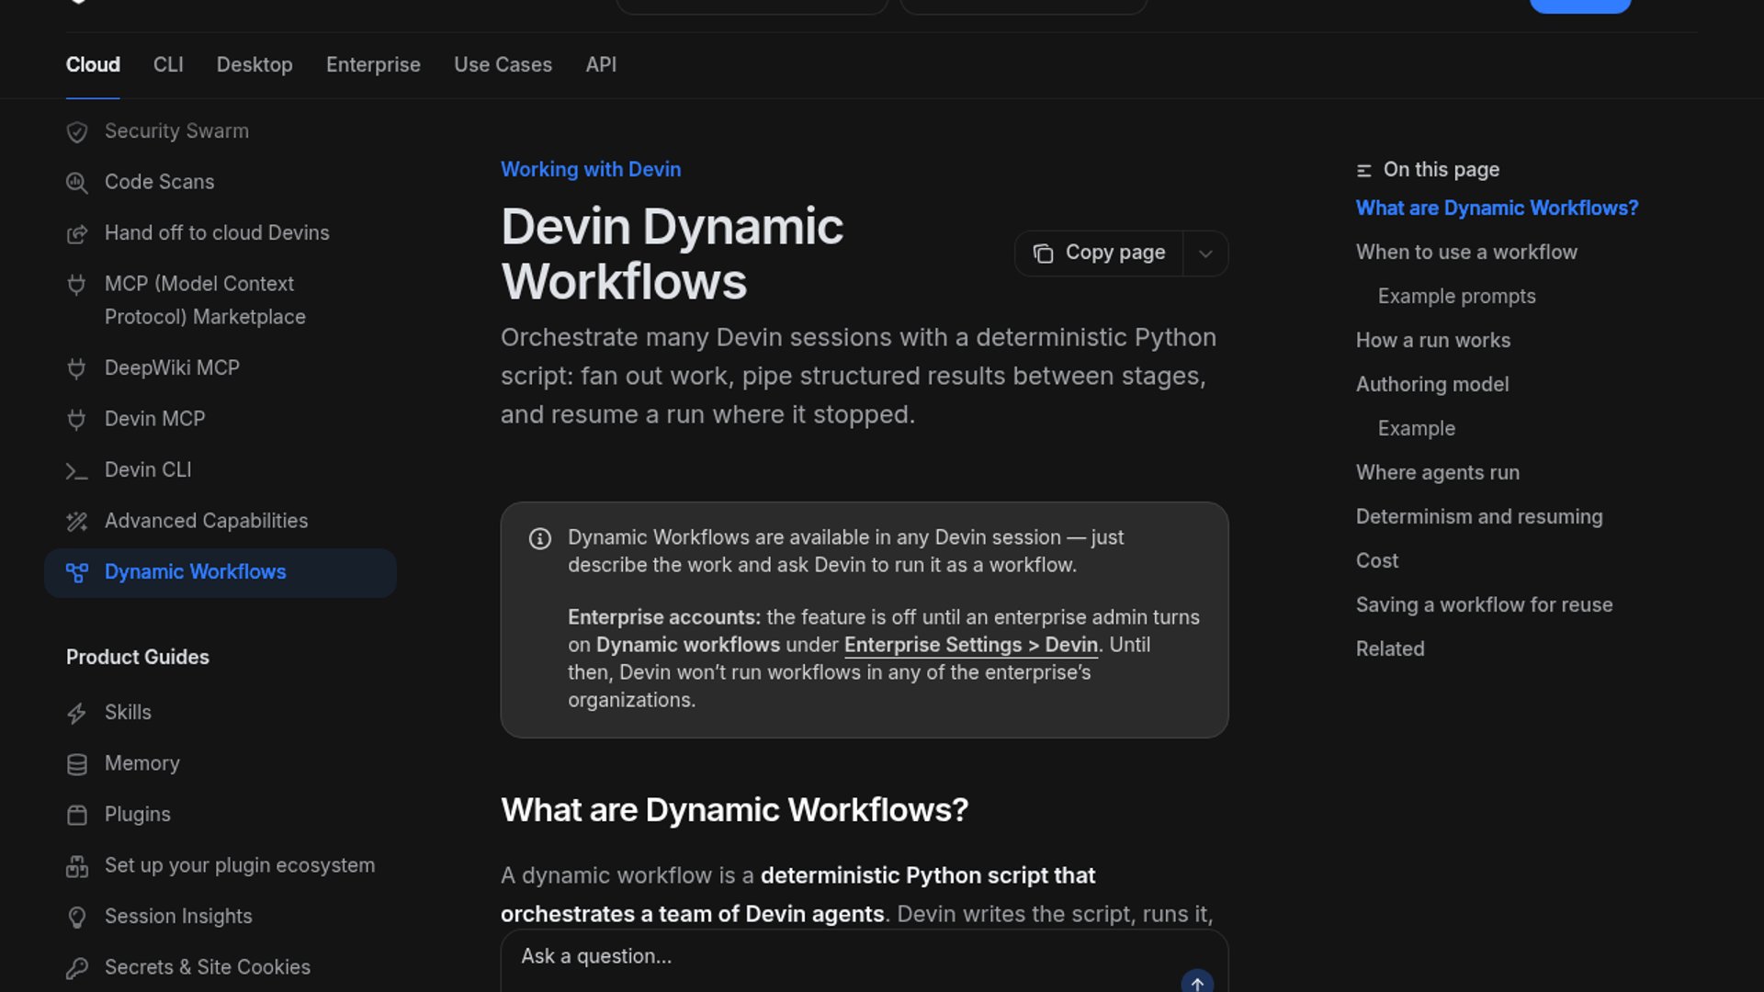
Task: Open the Working with Devin breadcrumb
Action: coord(591,169)
